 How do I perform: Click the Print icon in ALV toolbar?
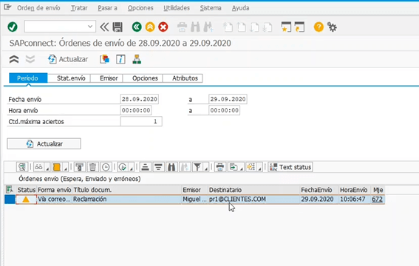[x=220, y=167]
